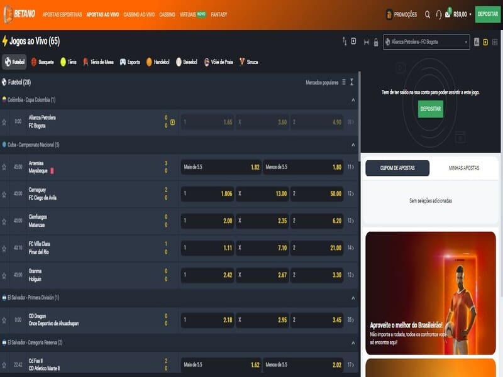Collapse El Salvador - Primera División section
The height and width of the screenshot is (377, 503).
pyautogui.click(x=353, y=298)
